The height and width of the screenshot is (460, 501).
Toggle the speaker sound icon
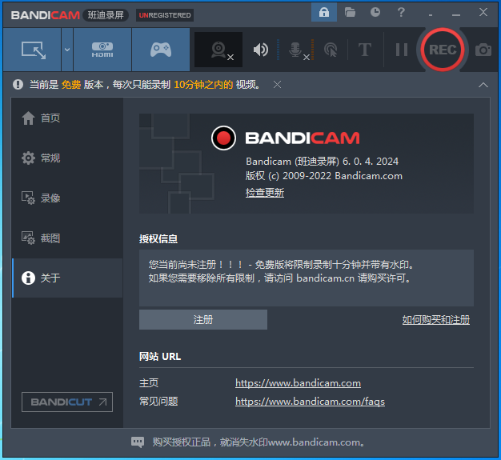tap(261, 50)
